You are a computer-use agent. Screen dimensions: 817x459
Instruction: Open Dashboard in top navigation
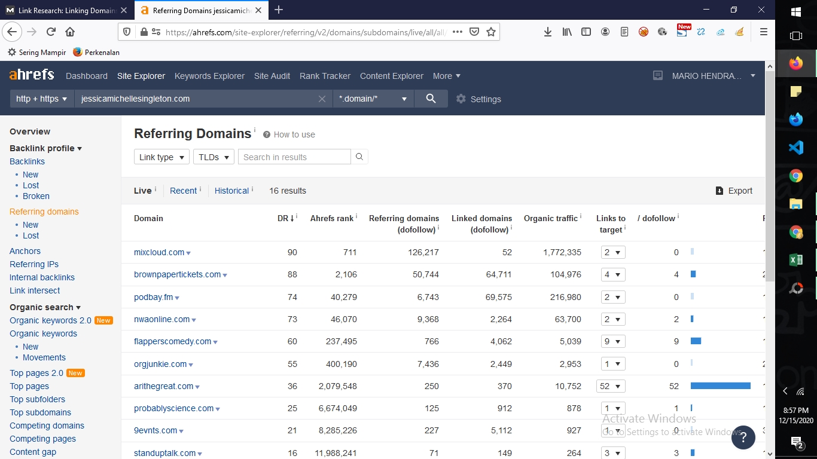87,76
